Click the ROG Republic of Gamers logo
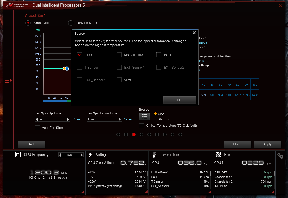This screenshot has width=288, height=198. [x=16, y=5]
